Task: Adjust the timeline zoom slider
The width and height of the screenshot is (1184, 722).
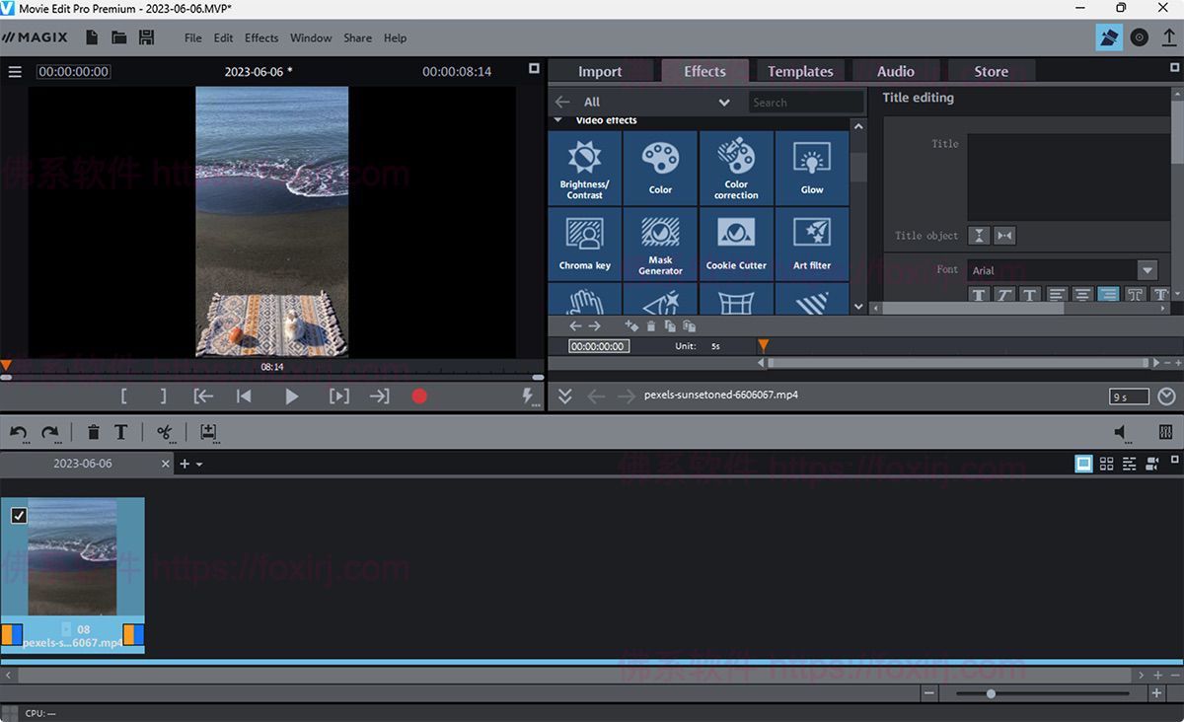Action: point(991,693)
